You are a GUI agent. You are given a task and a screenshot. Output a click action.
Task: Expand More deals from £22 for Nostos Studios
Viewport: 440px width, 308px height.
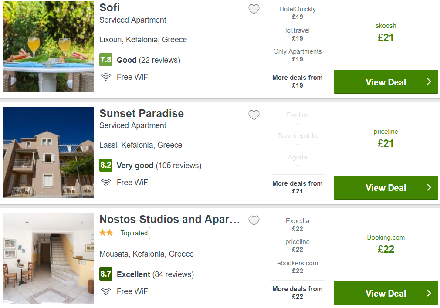coord(298,293)
